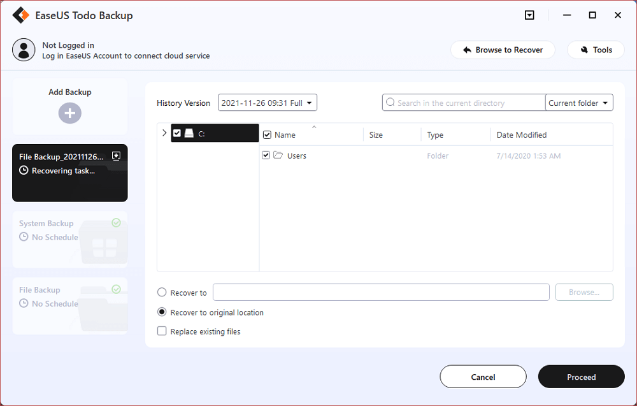Viewport: 637px width, 406px height.
Task: Select the System Backup card
Action: 70,240
